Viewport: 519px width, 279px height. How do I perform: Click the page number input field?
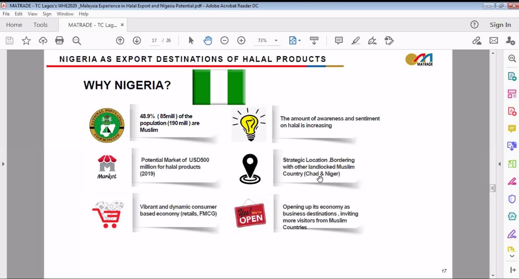(x=154, y=40)
